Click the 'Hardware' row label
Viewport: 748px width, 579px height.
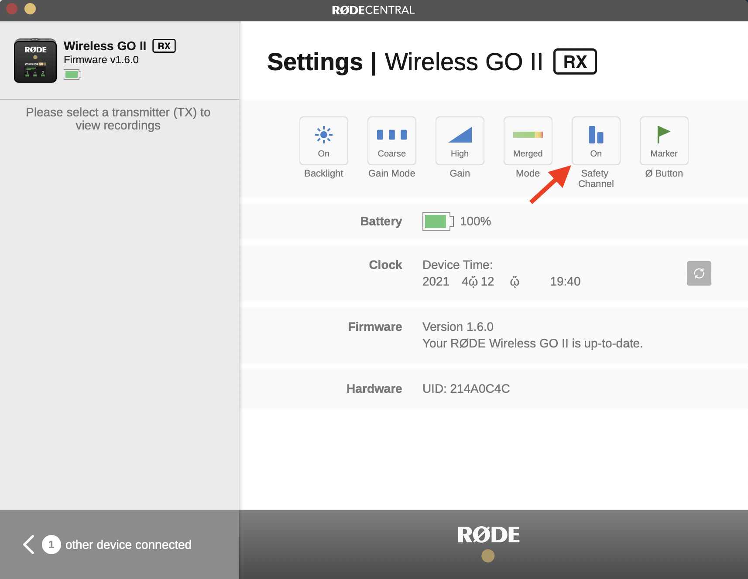pyautogui.click(x=374, y=388)
